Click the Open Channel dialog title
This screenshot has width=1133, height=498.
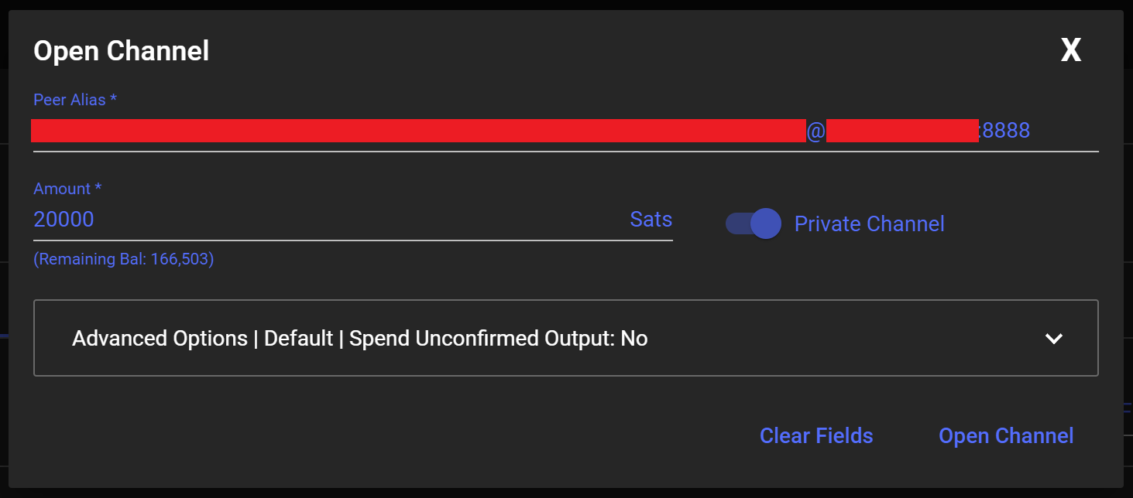tap(121, 50)
